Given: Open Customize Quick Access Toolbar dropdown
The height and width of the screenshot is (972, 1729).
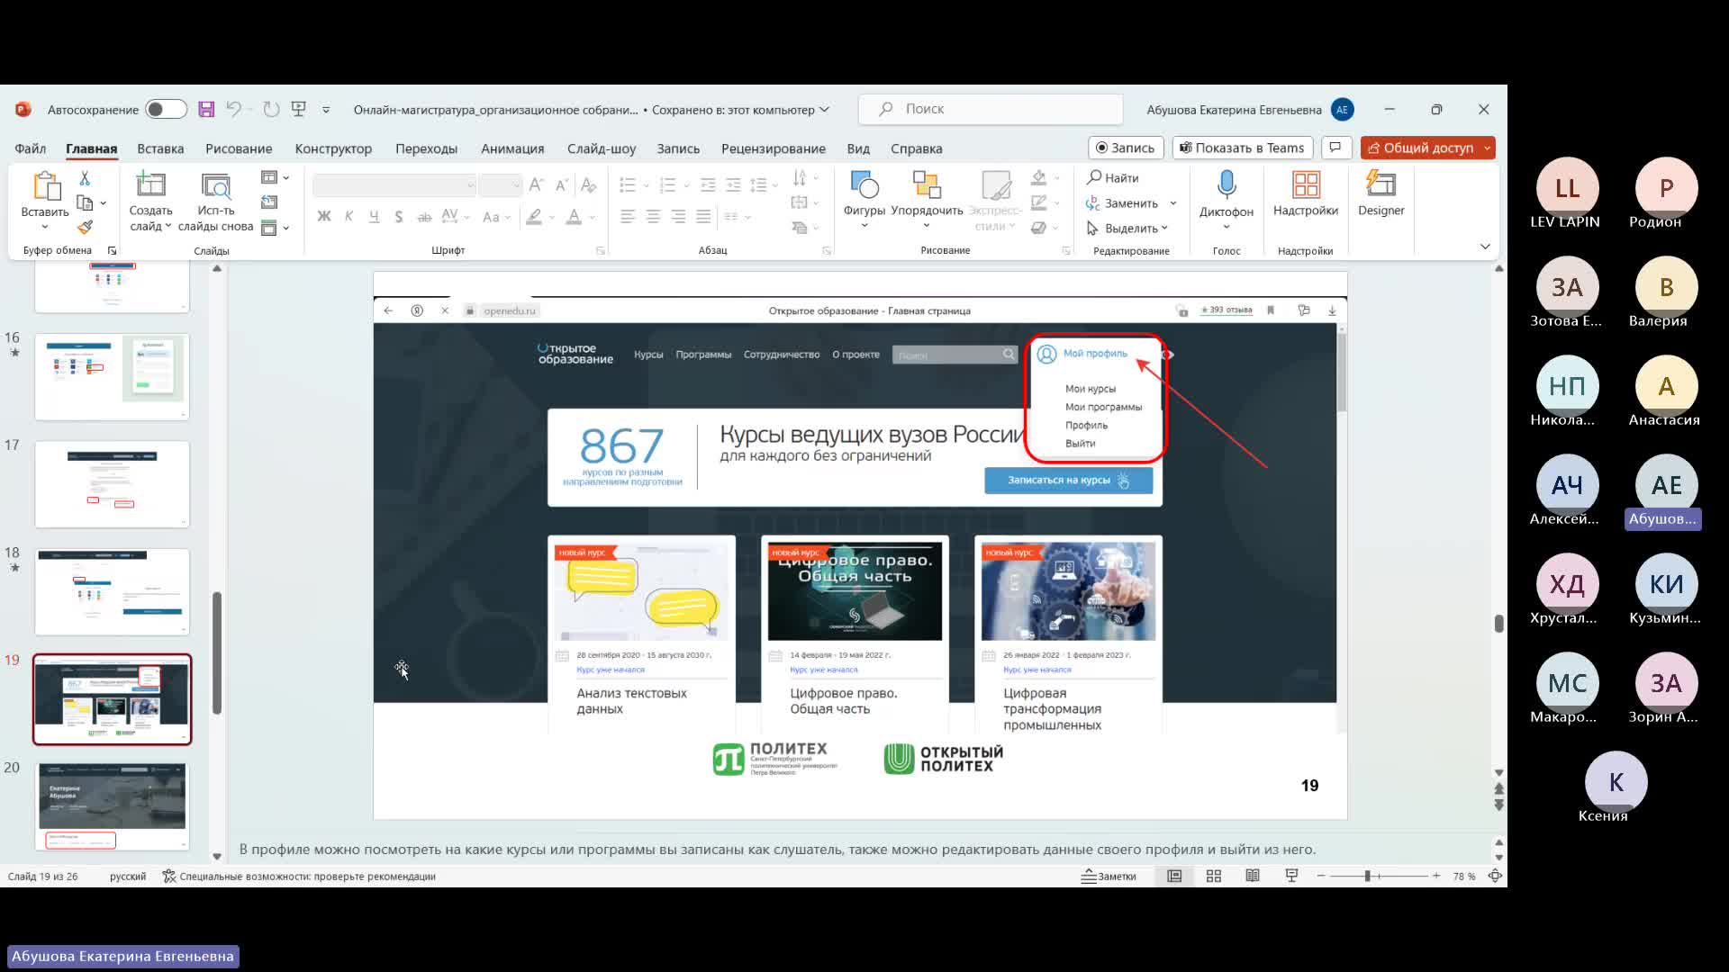Looking at the screenshot, I should click(326, 110).
